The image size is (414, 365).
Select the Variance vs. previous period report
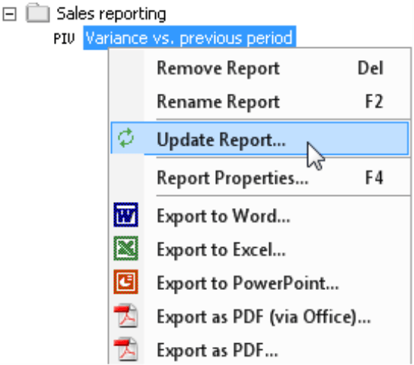190,38
